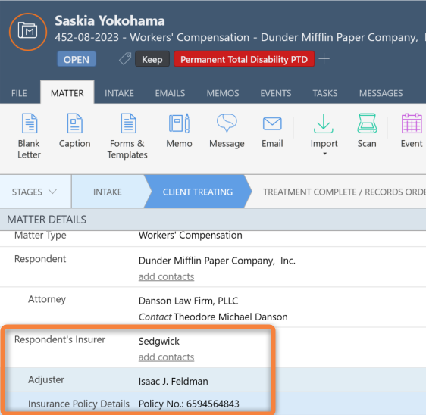Click the Sedgwick insurer value
The height and width of the screenshot is (415, 426).
(x=159, y=342)
